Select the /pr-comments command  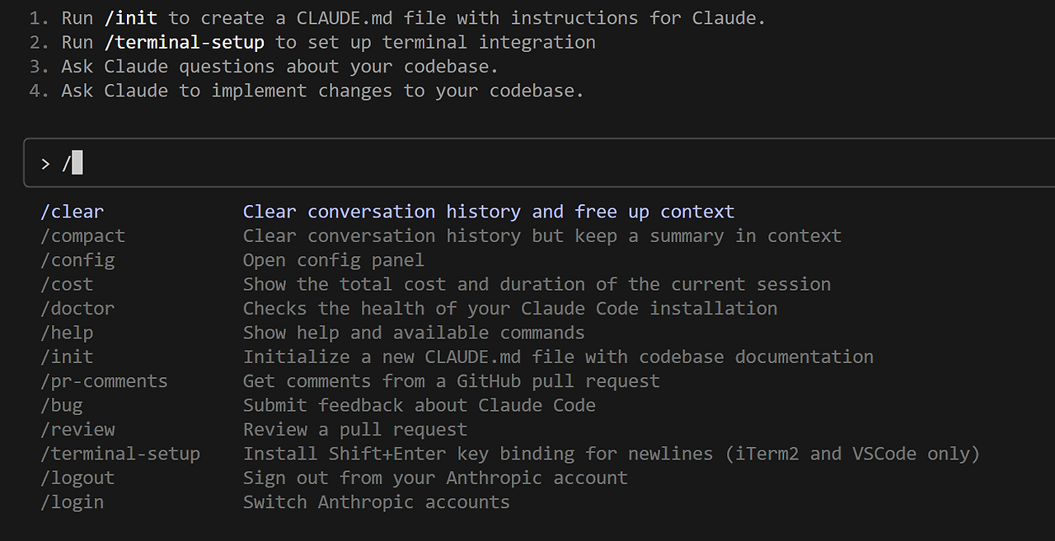pos(104,380)
